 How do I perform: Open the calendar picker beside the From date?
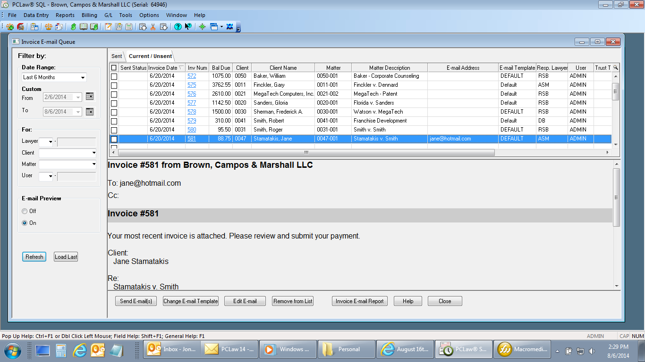pyautogui.click(x=90, y=97)
